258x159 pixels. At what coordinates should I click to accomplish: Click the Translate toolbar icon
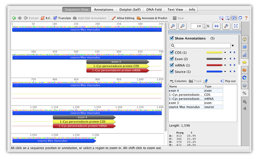coord(55,18)
